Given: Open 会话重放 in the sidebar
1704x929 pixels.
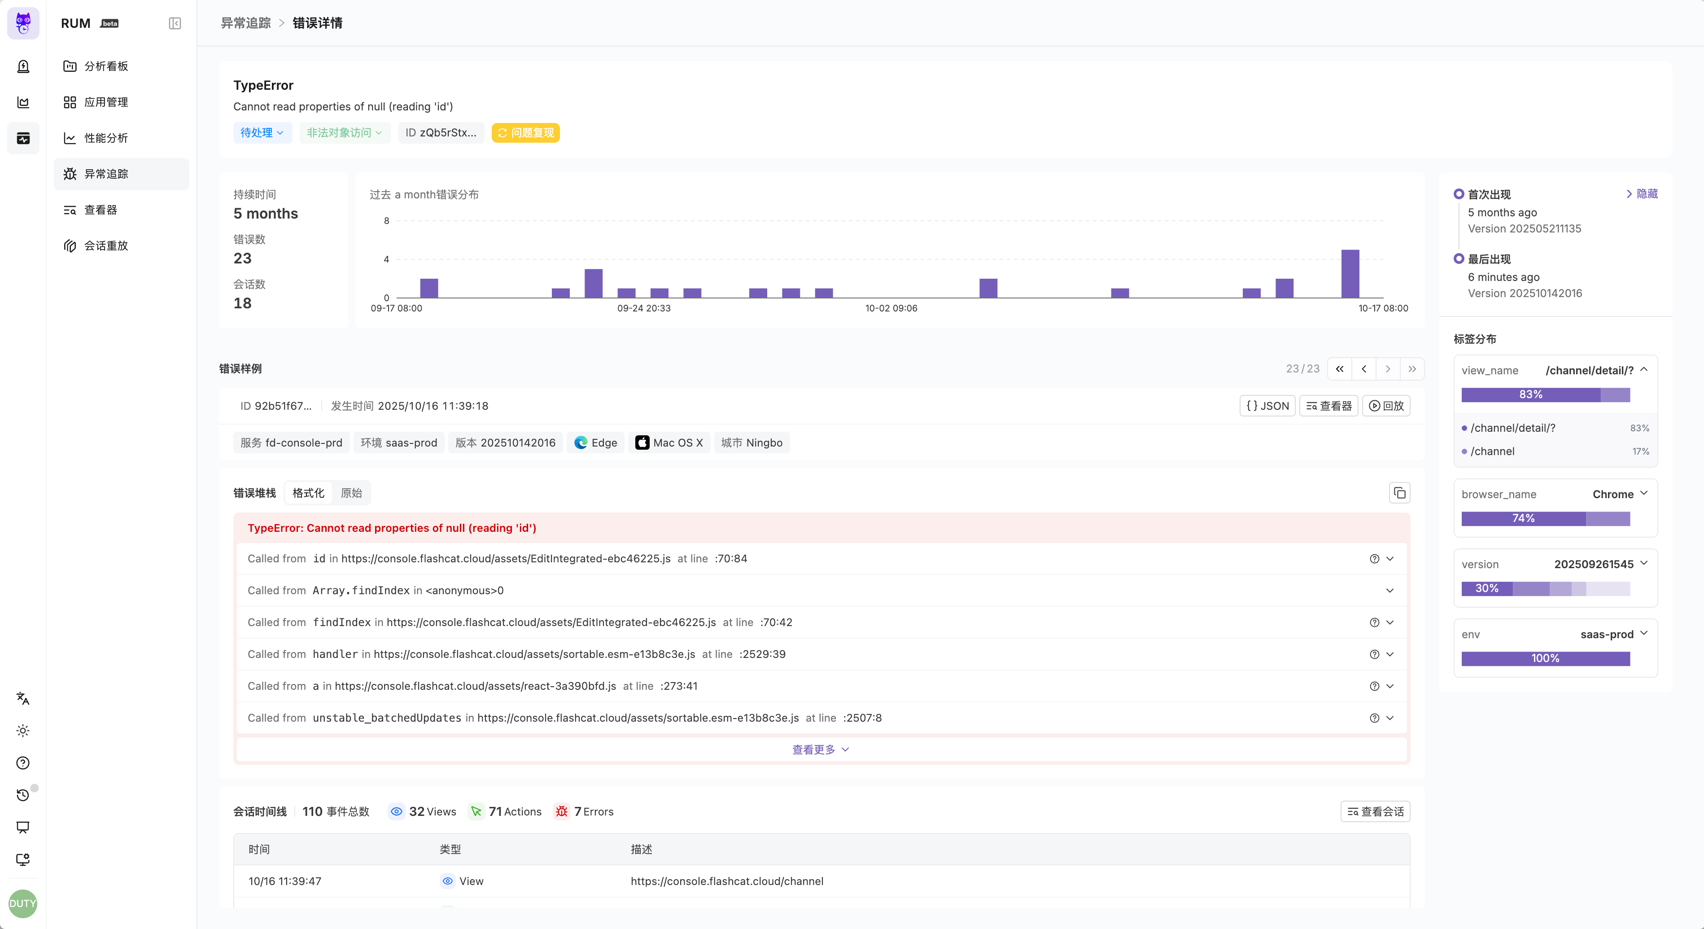Looking at the screenshot, I should (106, 245).
